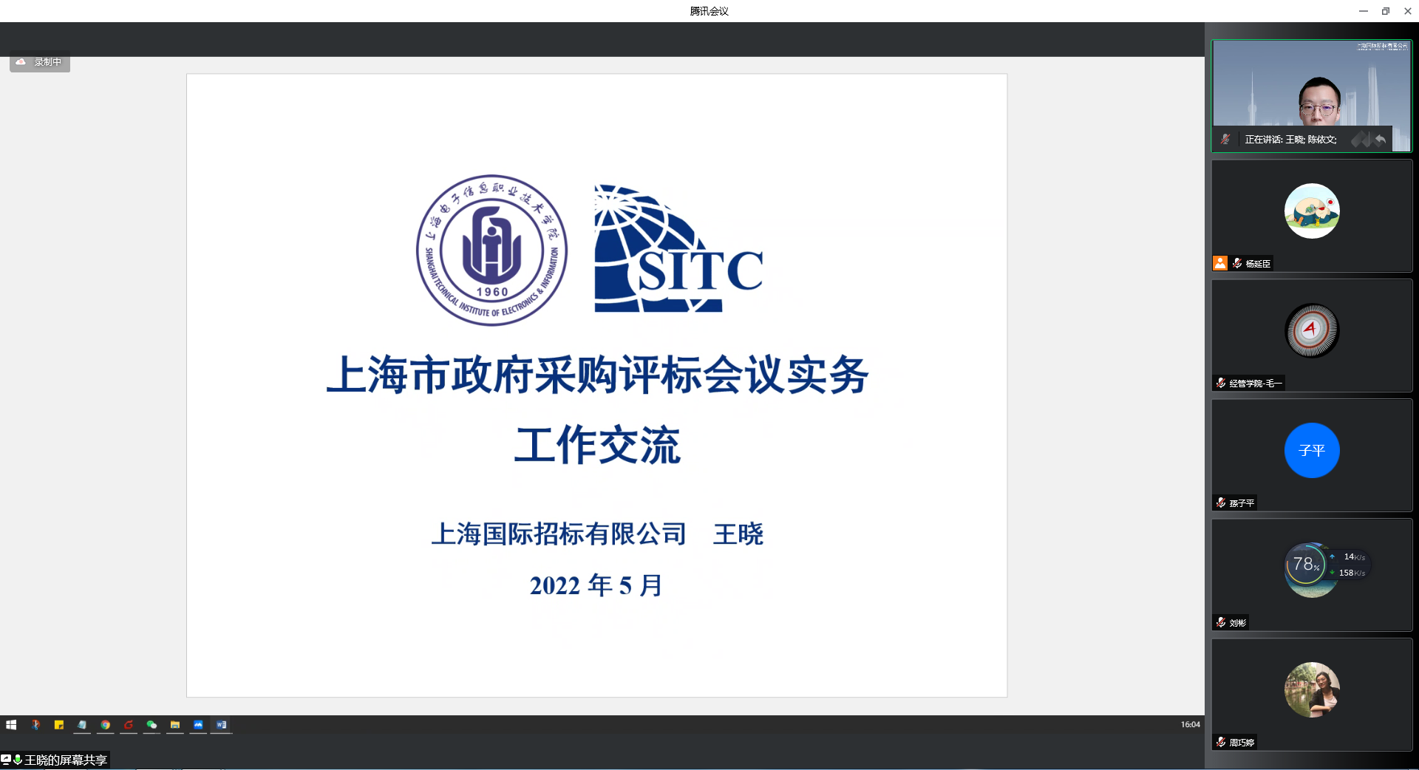Screen dimensions: 1419x770
Task: Open the Windows Start button in shared screen
Action: (11, 725)
